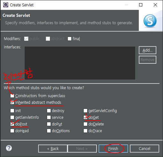Enable the doOptions method stub
This screenshot has height=157, width=163.
tap(49, 131)
